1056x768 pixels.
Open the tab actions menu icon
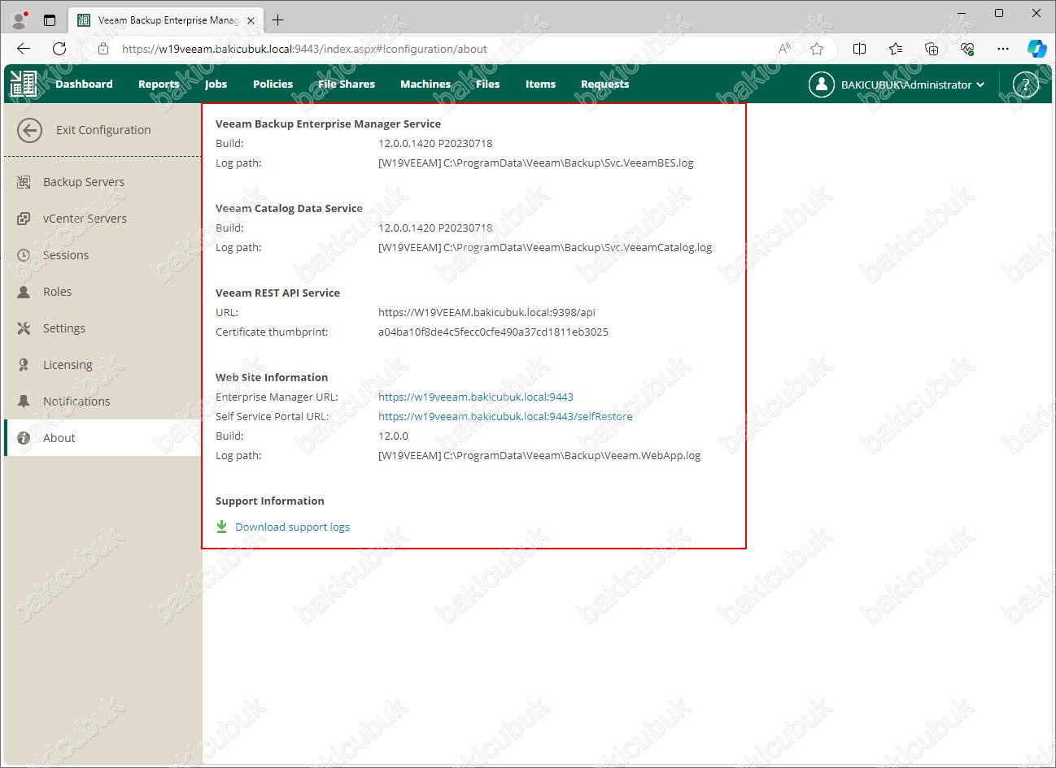pyautogui.click(x=50, y=20)
